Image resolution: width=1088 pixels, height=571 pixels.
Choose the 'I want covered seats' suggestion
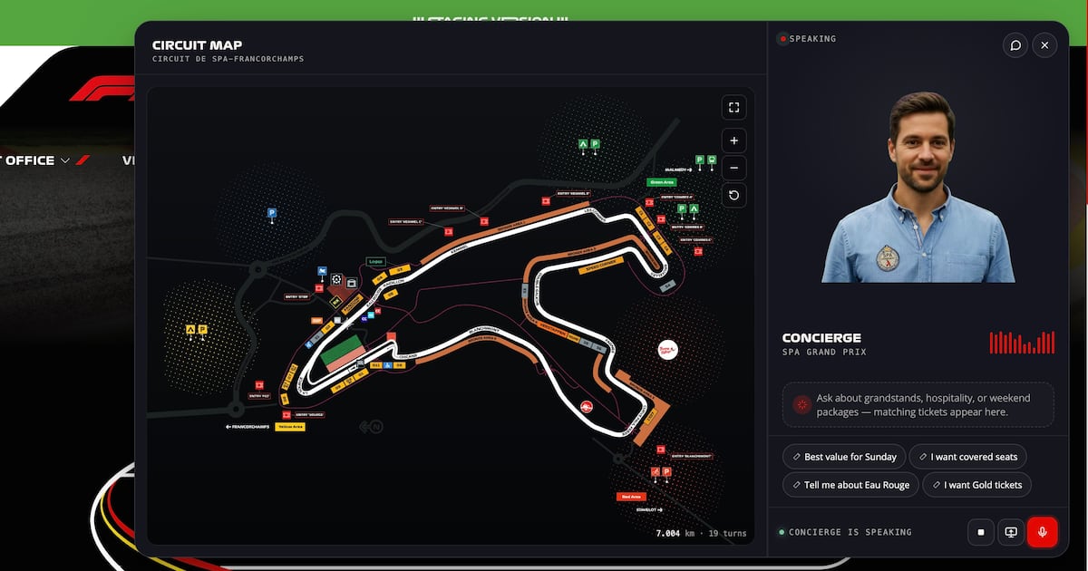pyautogui.click(x=967, y=457)
